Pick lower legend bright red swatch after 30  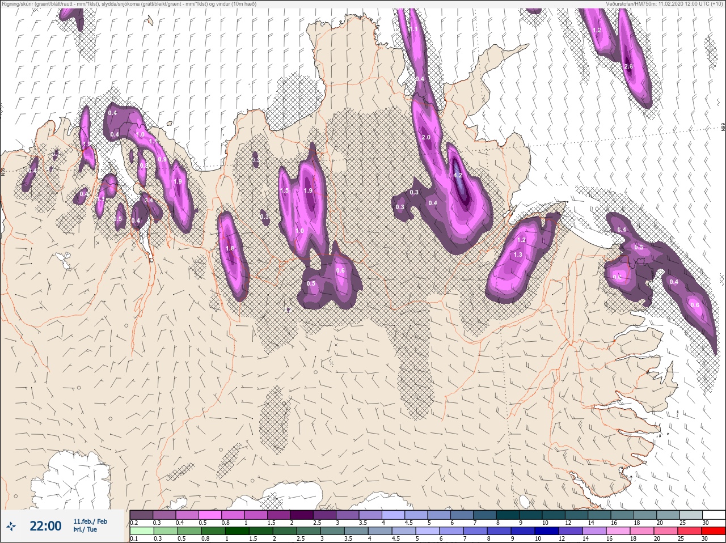tap(713, 531)
